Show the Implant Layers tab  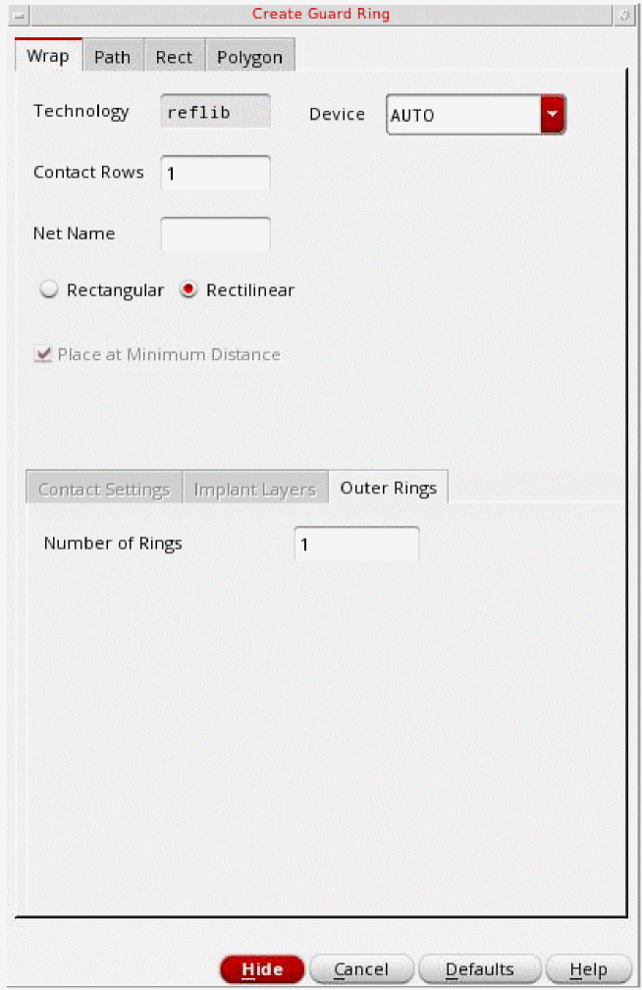pos(255,489)
